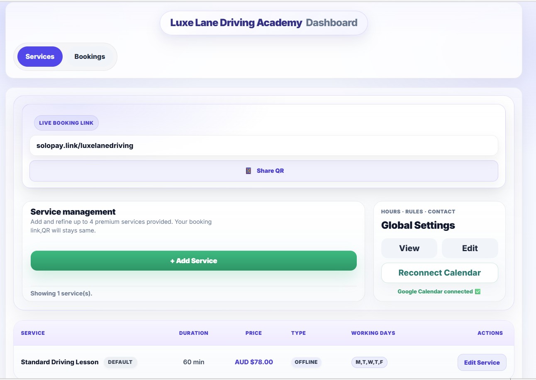This screenshot has height=380, width=536.
Task: Select the OFFLINE type badge
Action: tap(306, 362)
